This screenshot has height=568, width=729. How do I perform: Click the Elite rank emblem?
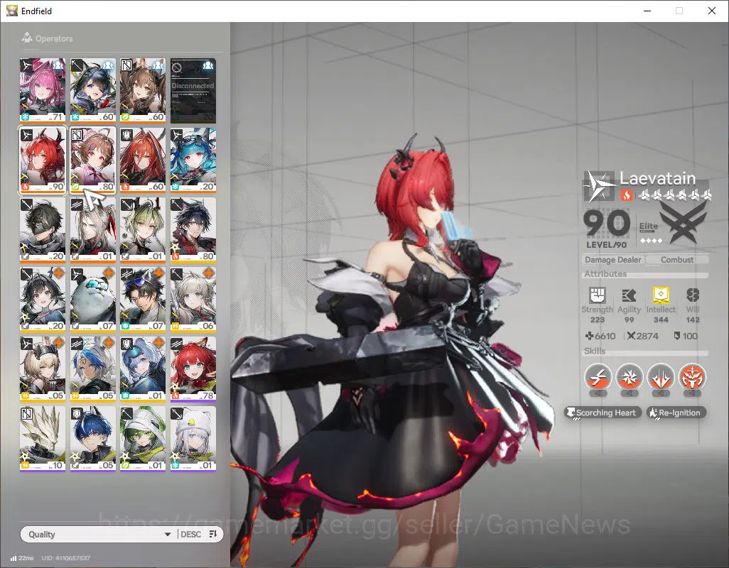684,222
